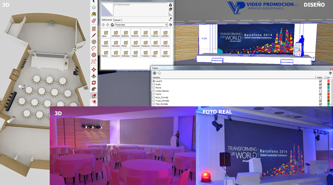Select the Paint Bucket tool
Image resolution: width=333 pixels, height=185 pixels.
[x=94, y=14]
